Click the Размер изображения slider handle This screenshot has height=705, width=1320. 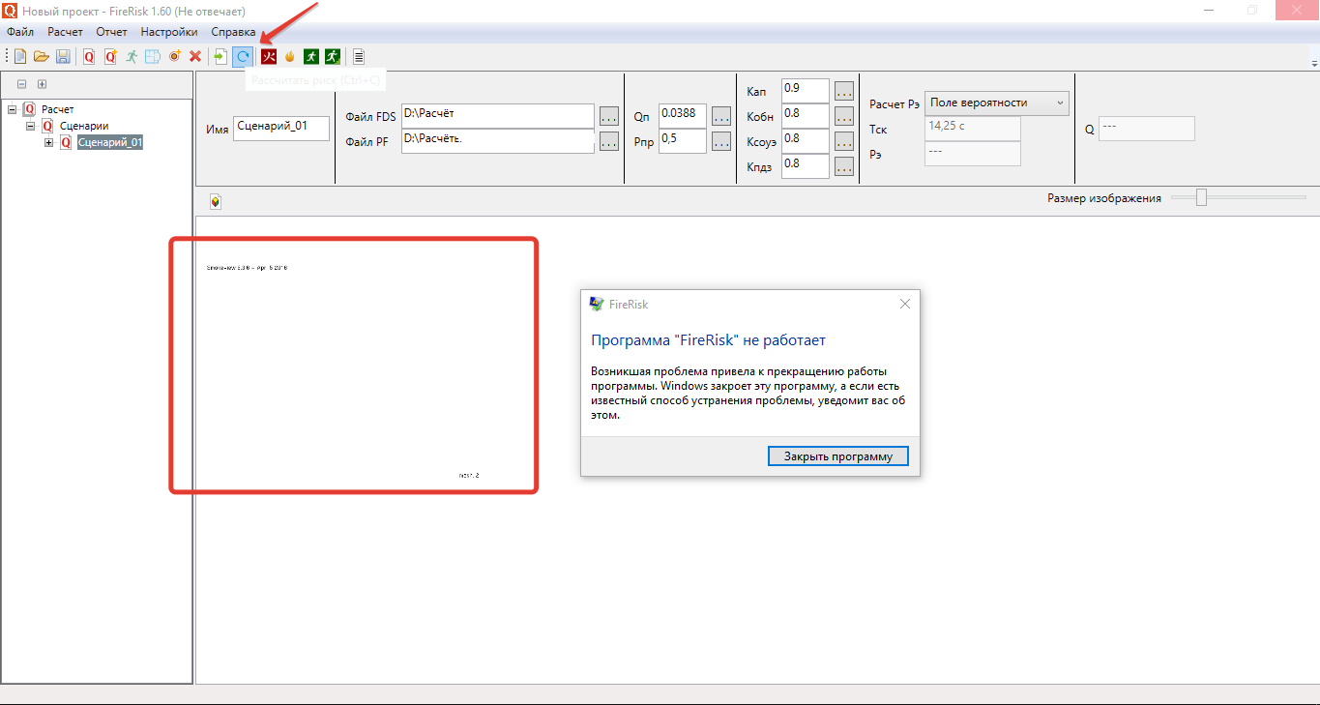[1201, 197]
